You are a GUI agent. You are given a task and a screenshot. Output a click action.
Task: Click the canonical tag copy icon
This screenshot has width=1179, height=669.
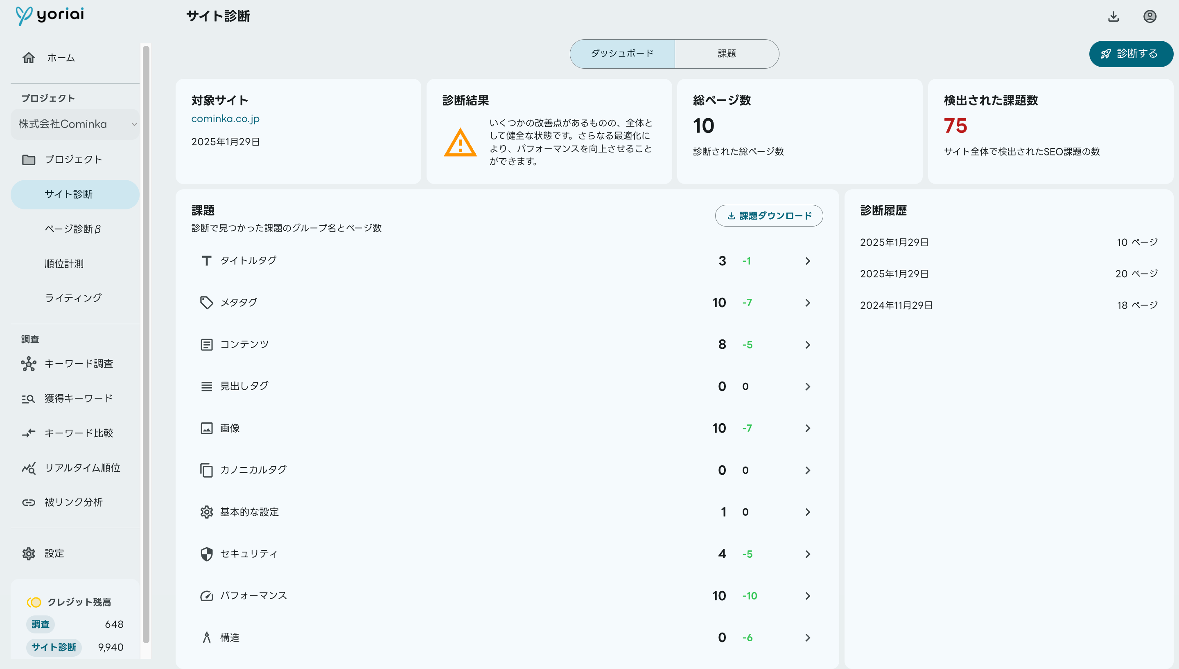pyautogui.click(x=206, y=470)
